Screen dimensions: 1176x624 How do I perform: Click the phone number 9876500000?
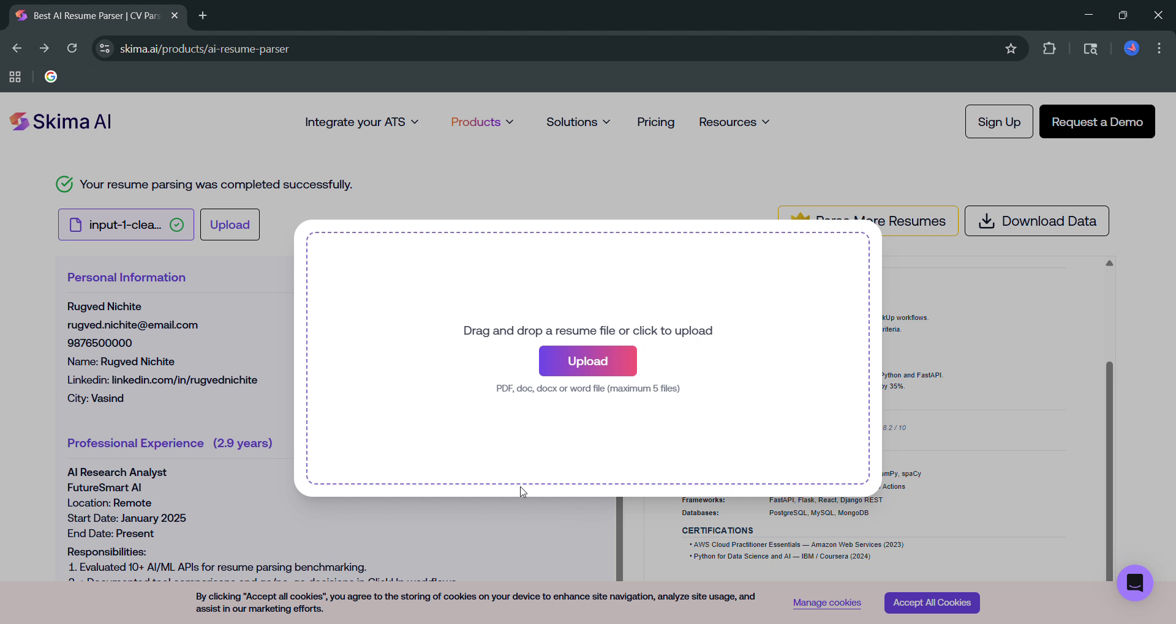(99, 343)
